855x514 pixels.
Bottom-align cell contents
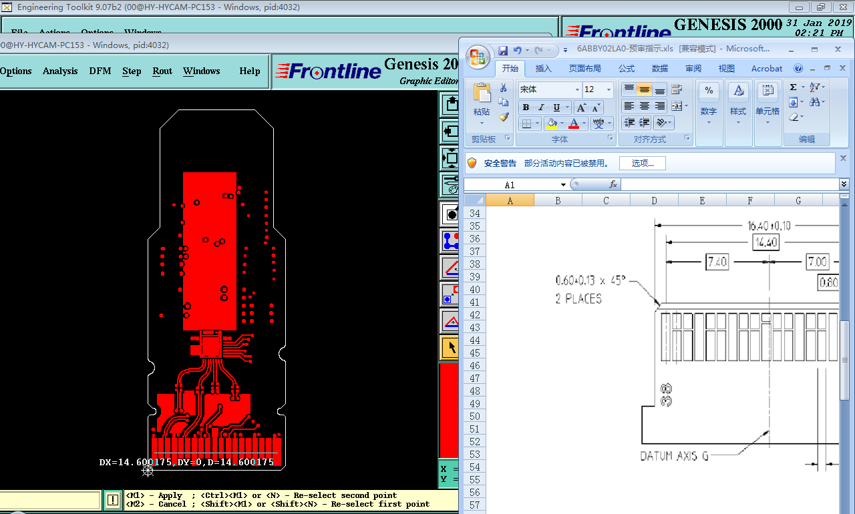659,89
